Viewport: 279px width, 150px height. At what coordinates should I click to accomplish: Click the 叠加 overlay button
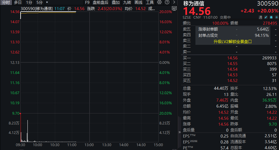coord(116,2)
